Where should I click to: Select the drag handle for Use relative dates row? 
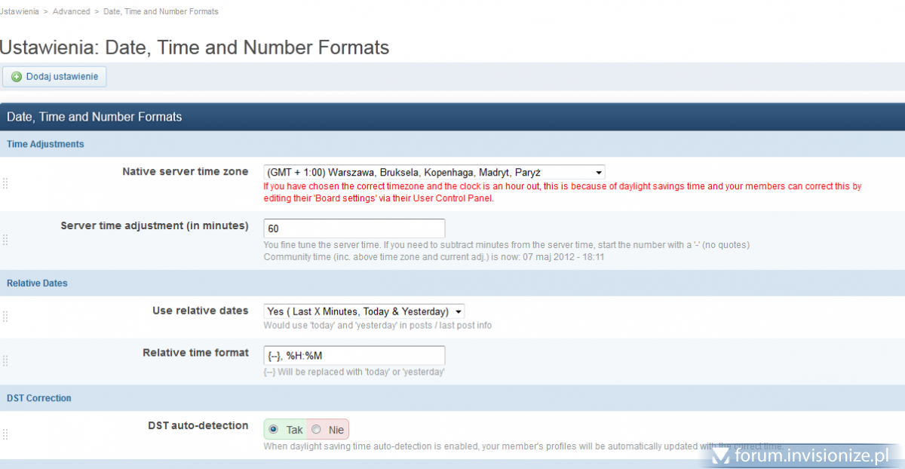(x=5, y=317)
